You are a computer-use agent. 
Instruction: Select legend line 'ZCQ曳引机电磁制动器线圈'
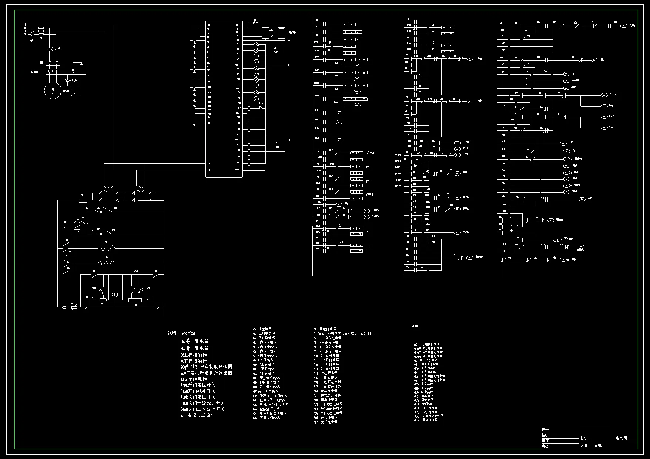206,367
